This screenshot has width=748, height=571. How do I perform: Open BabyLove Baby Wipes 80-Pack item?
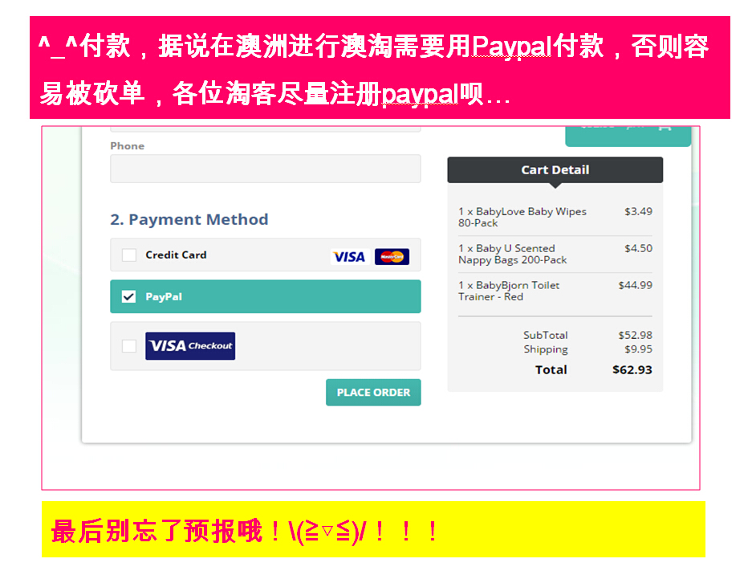pos(522,217)
